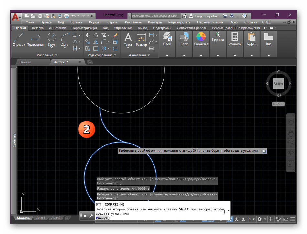Click the Save diskette icon

click(40, 16)
